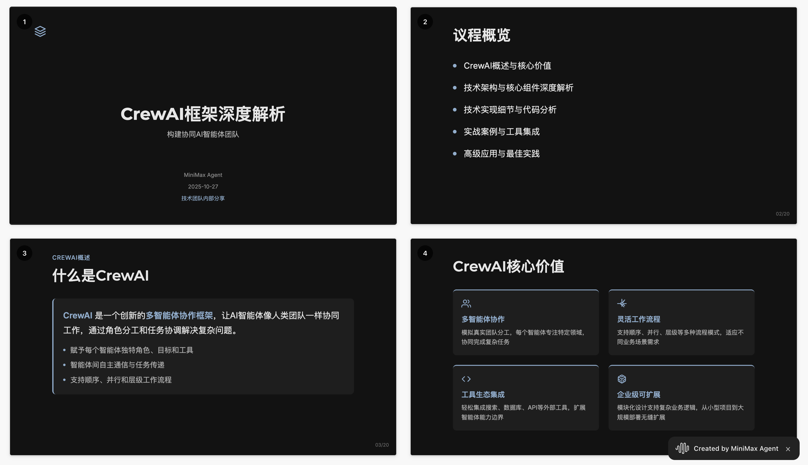The height and width of the screenshot is (465, 808).
Task: Click the 多智能体协作框架 highlighted text
Action: tap(179, 316)
